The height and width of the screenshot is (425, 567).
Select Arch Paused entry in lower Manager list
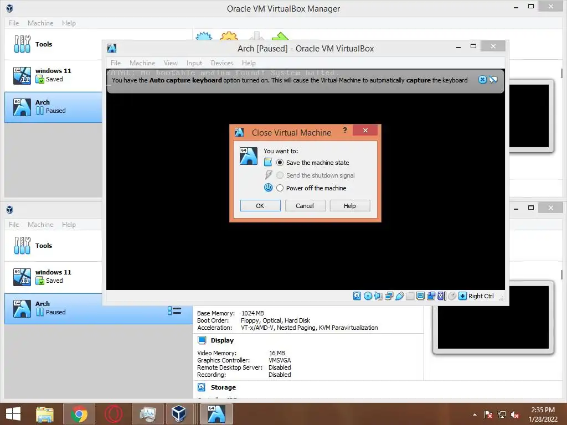(x=99, y=308)
